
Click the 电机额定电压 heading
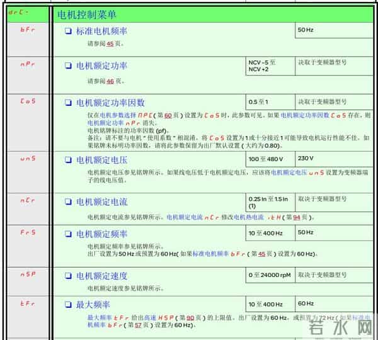point(101,160)
